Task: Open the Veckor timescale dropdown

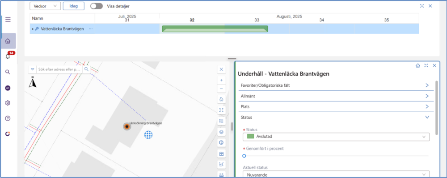Action: 45,6
